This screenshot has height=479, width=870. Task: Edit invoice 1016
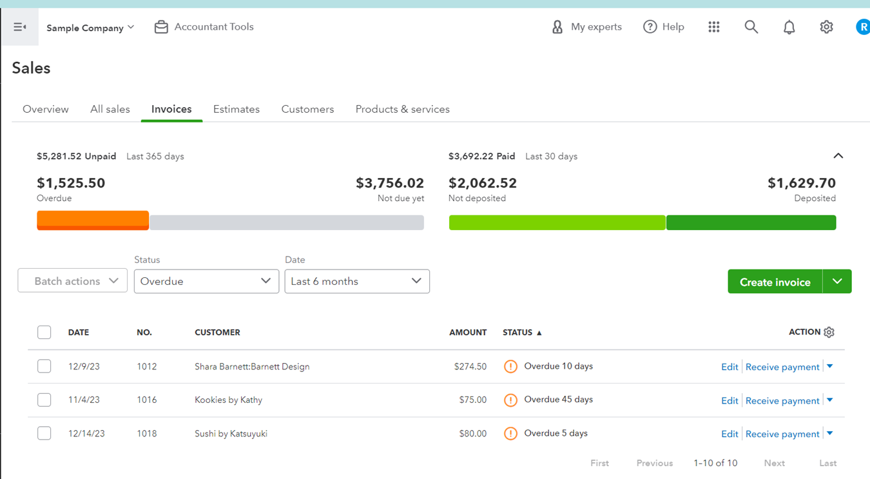[x=730, y=400]
